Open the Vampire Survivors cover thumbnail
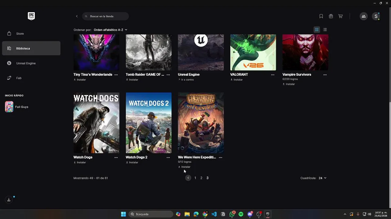The width and height of the screenshot is (391, 219). point(305,52)
